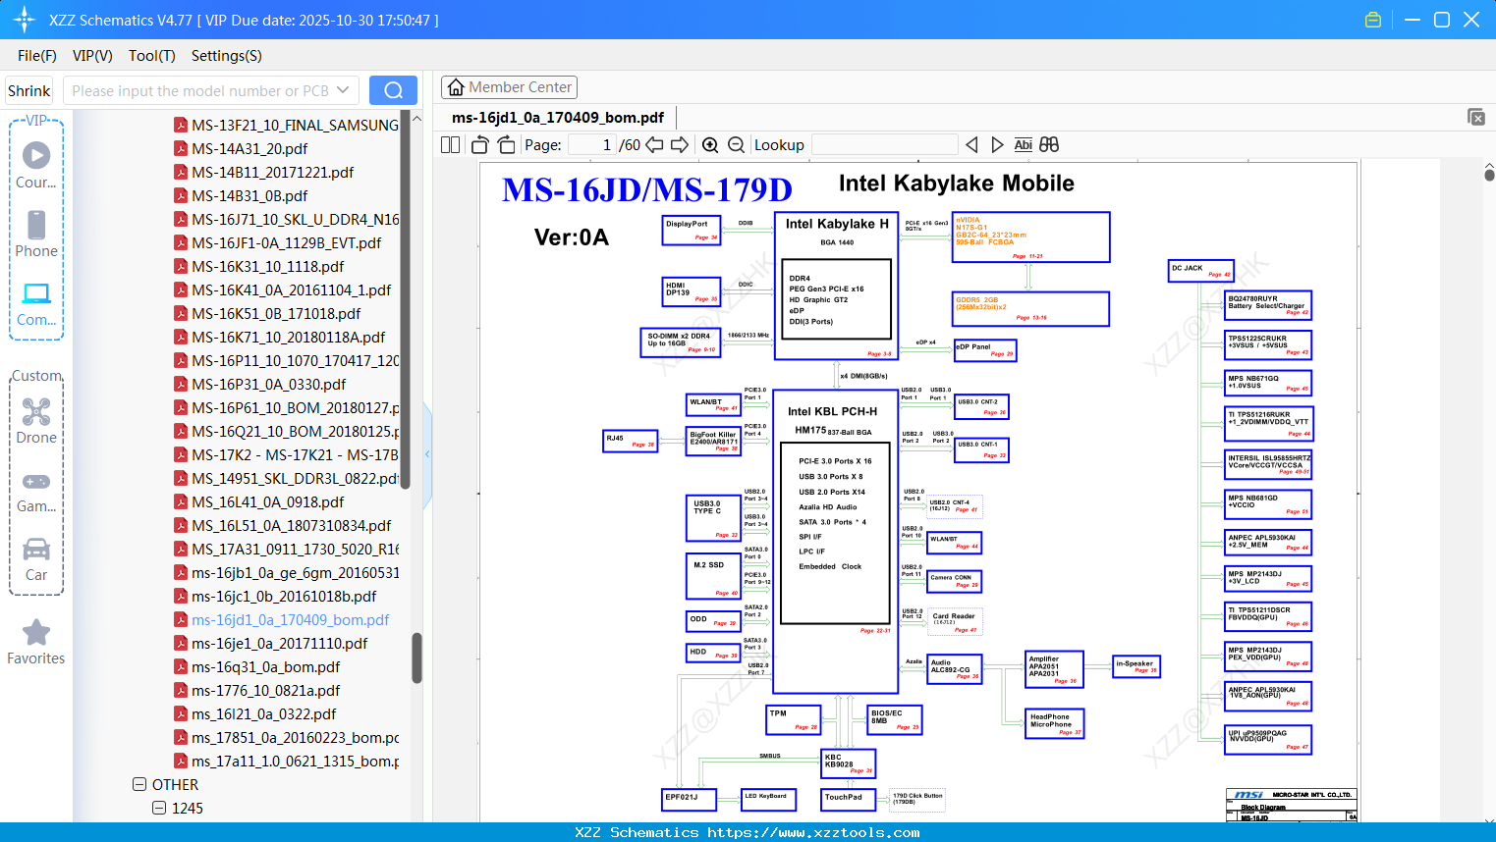Screen dimensions: 1496x842
Task: Open MS-14B31_0B.pdf
Action: coord(249,196)
